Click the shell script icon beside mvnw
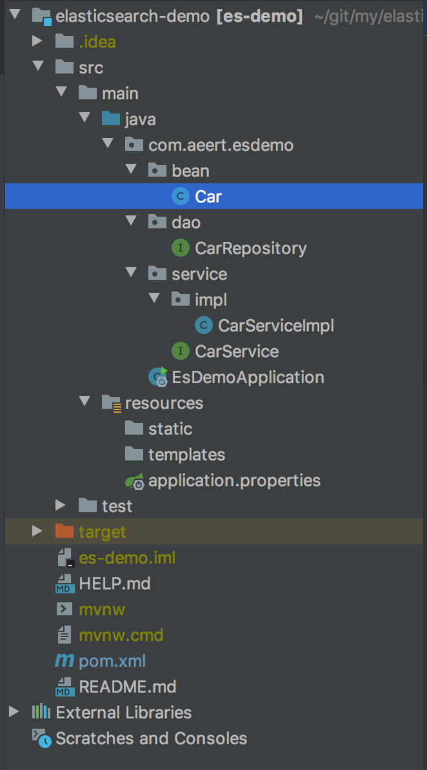 coord(64,609)
